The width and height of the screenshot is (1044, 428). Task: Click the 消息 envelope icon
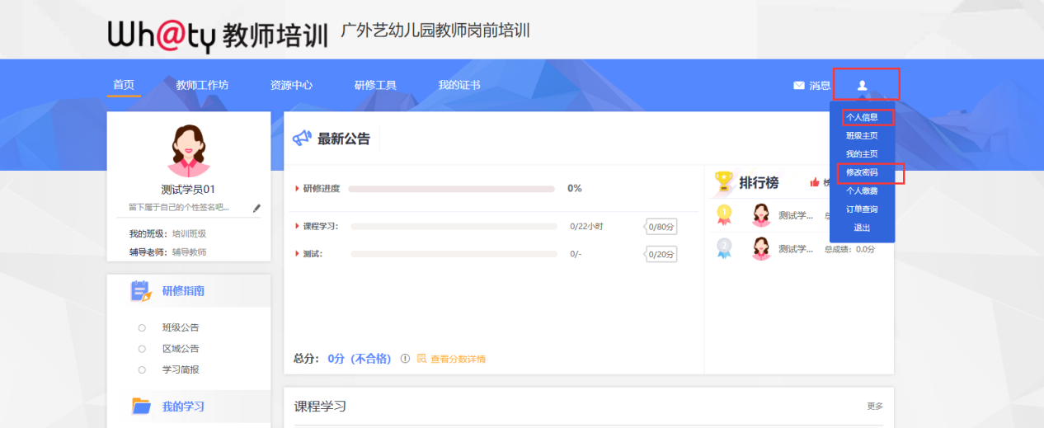click(798, 85)
